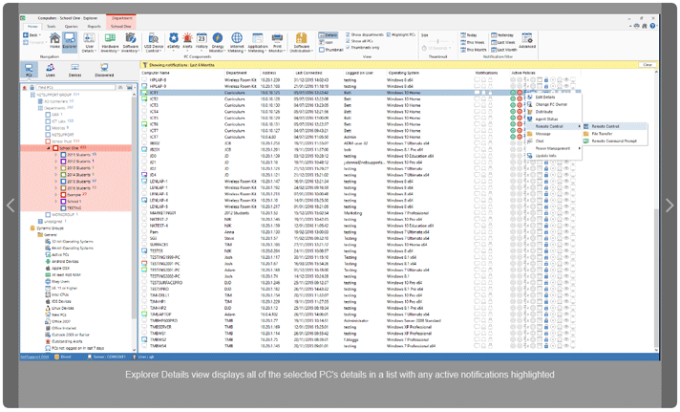This screenshot has width=680, height=412.
Task: Expand the Software Distribution dropdown
Action: pyautogui.click(x=301, y=48)
